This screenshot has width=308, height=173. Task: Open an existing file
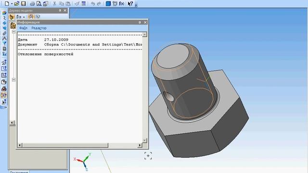click(x=17, y=3)
